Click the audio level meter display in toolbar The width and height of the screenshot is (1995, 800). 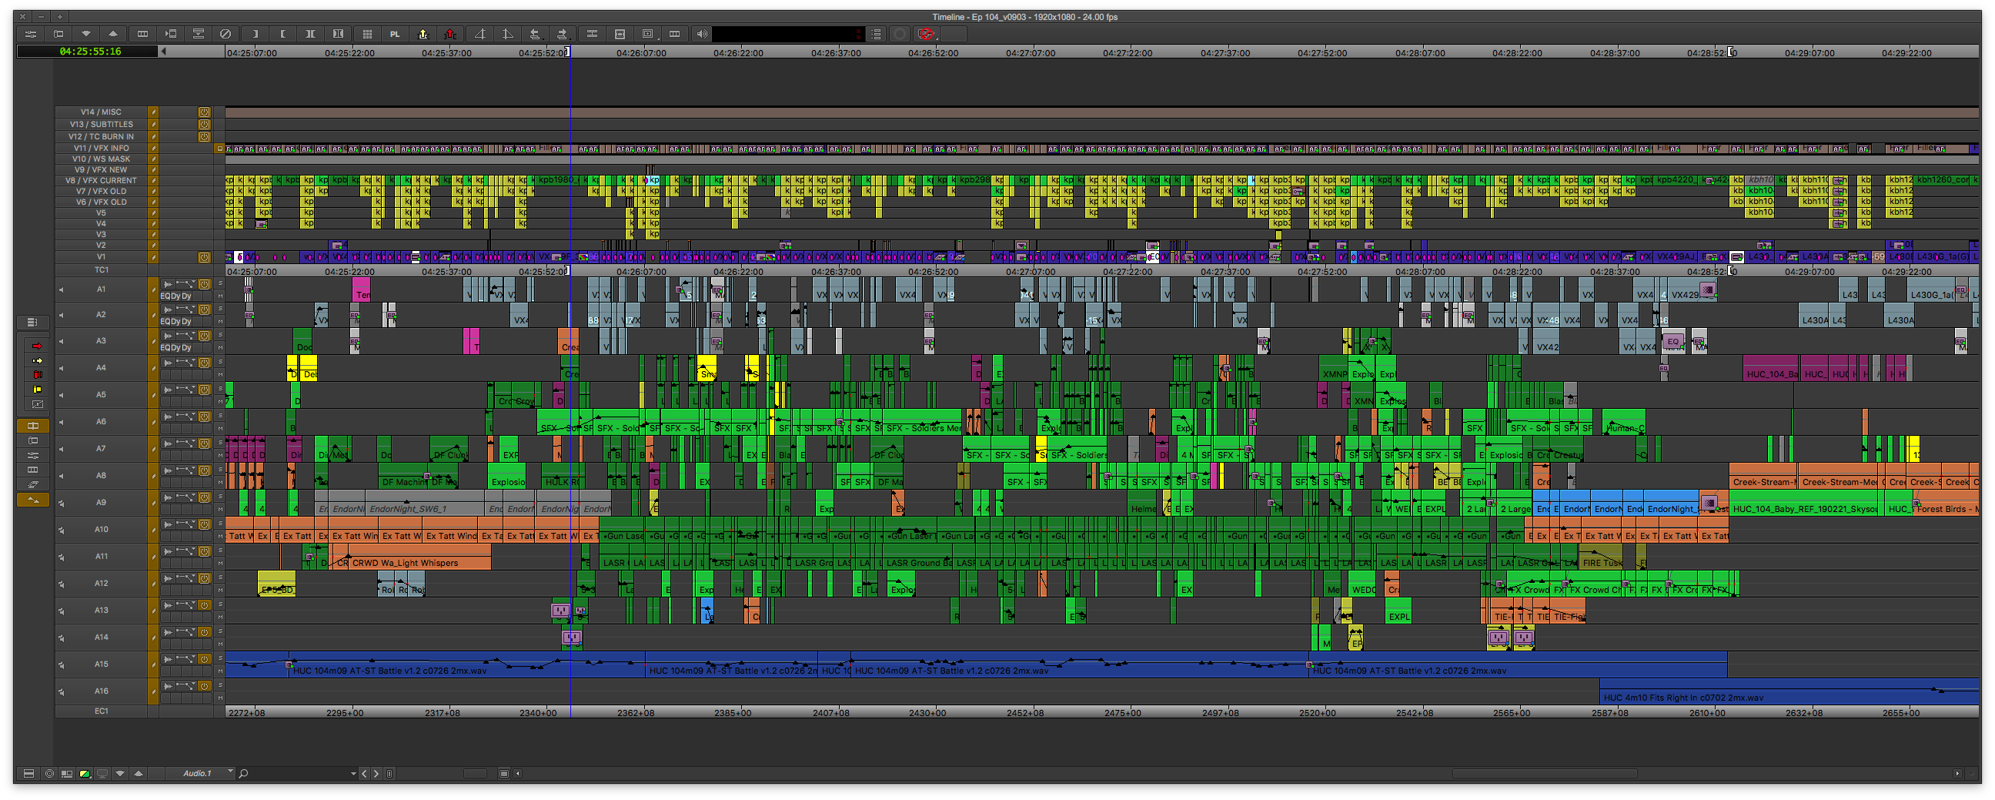click(x=787, y=33)
